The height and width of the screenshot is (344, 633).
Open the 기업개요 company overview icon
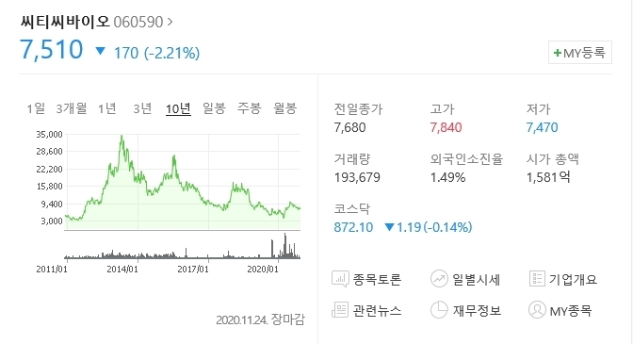(x=537, y=279)
